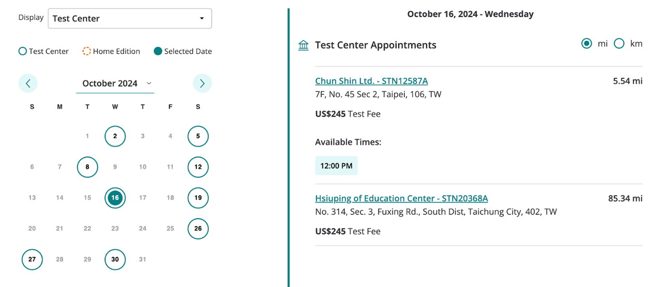Choose October 12 on the calendar
This screenshot has width=658, height=287.
coord(198,167)
